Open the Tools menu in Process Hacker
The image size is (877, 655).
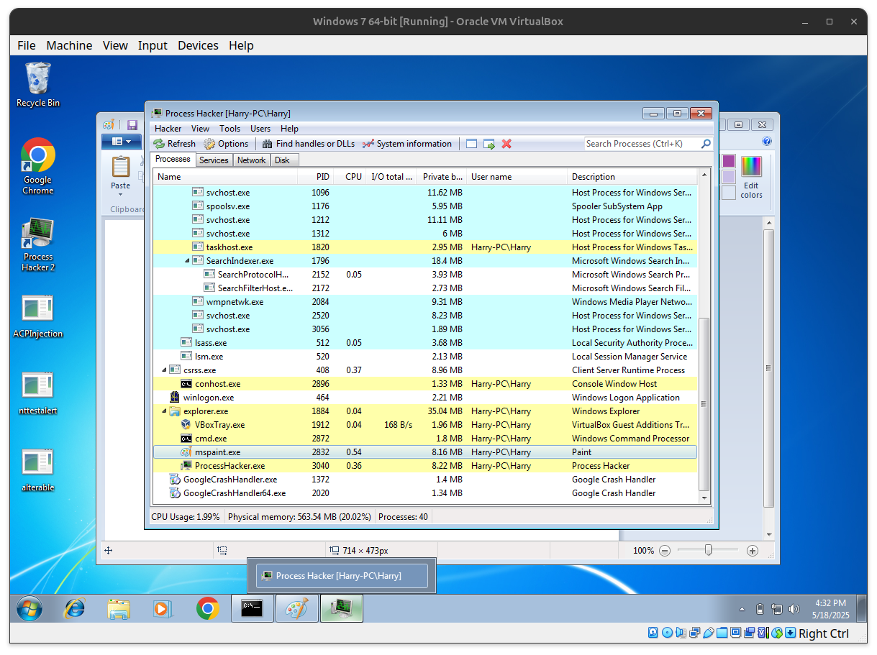230,129
